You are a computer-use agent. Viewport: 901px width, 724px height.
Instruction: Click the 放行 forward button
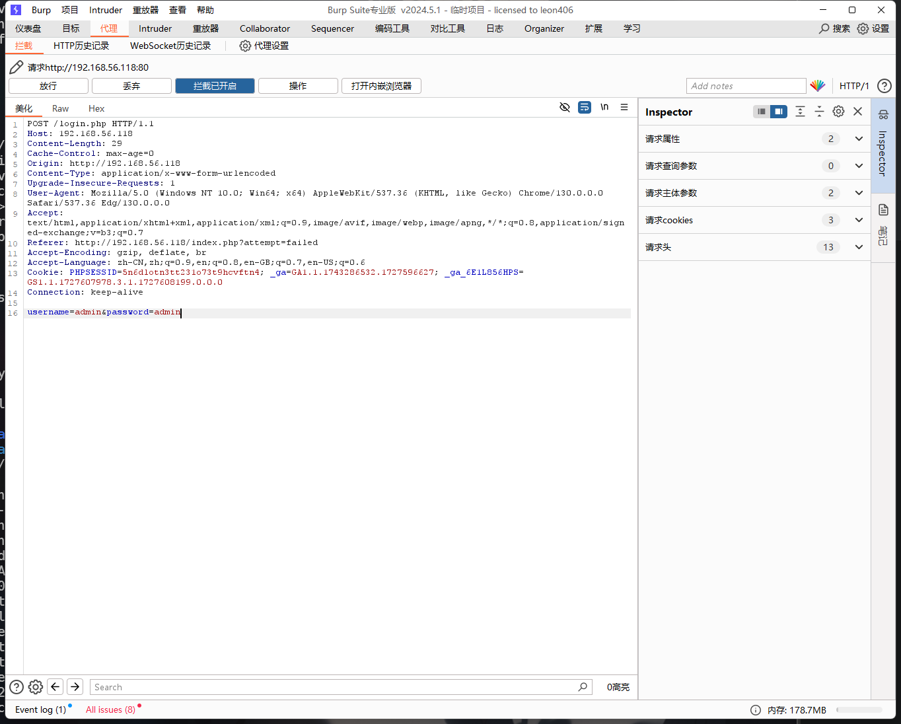coord(48,86)
